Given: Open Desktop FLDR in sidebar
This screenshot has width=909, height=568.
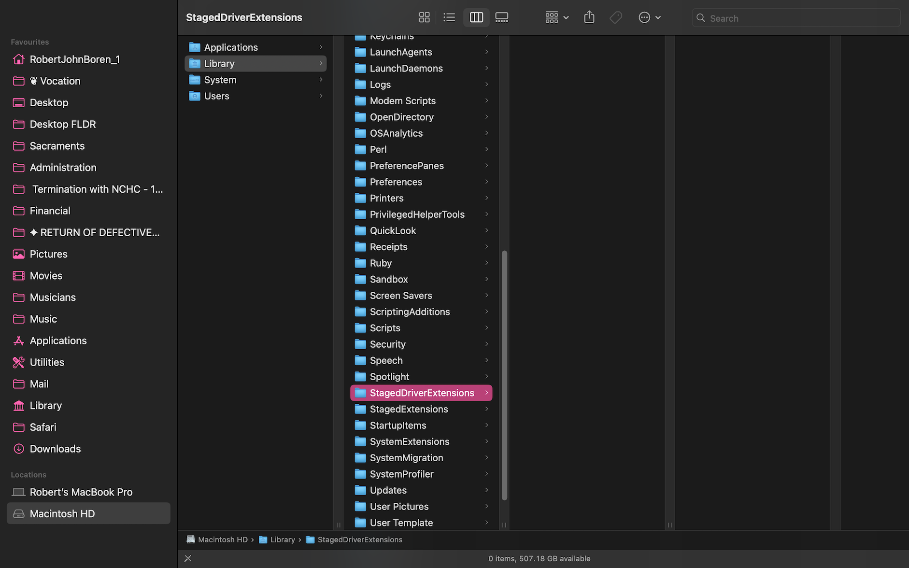Looking at the screenshot, I should point(88,124).
